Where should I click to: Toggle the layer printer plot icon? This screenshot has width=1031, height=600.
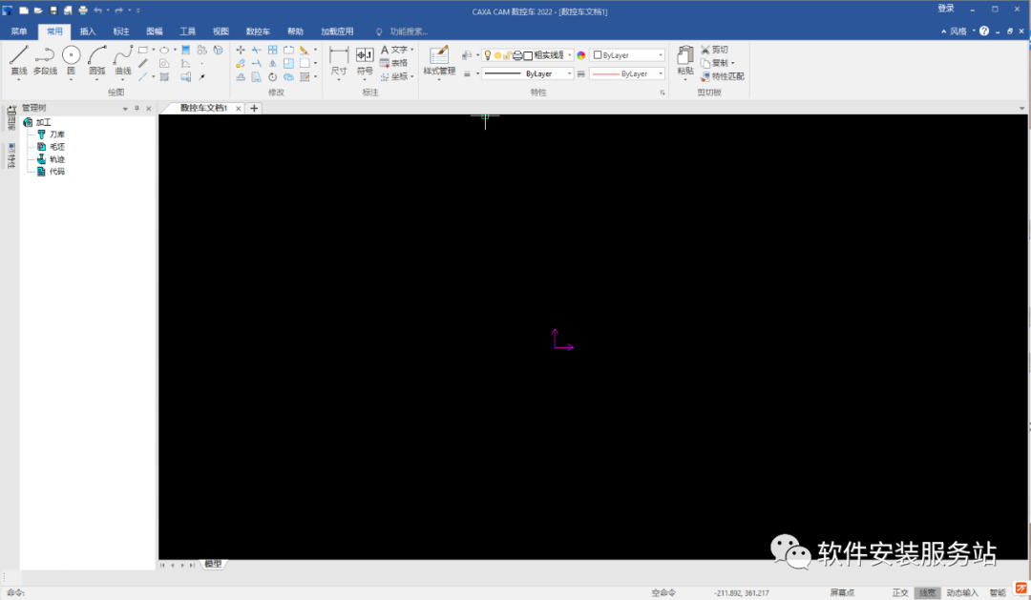tap(517, 55)
